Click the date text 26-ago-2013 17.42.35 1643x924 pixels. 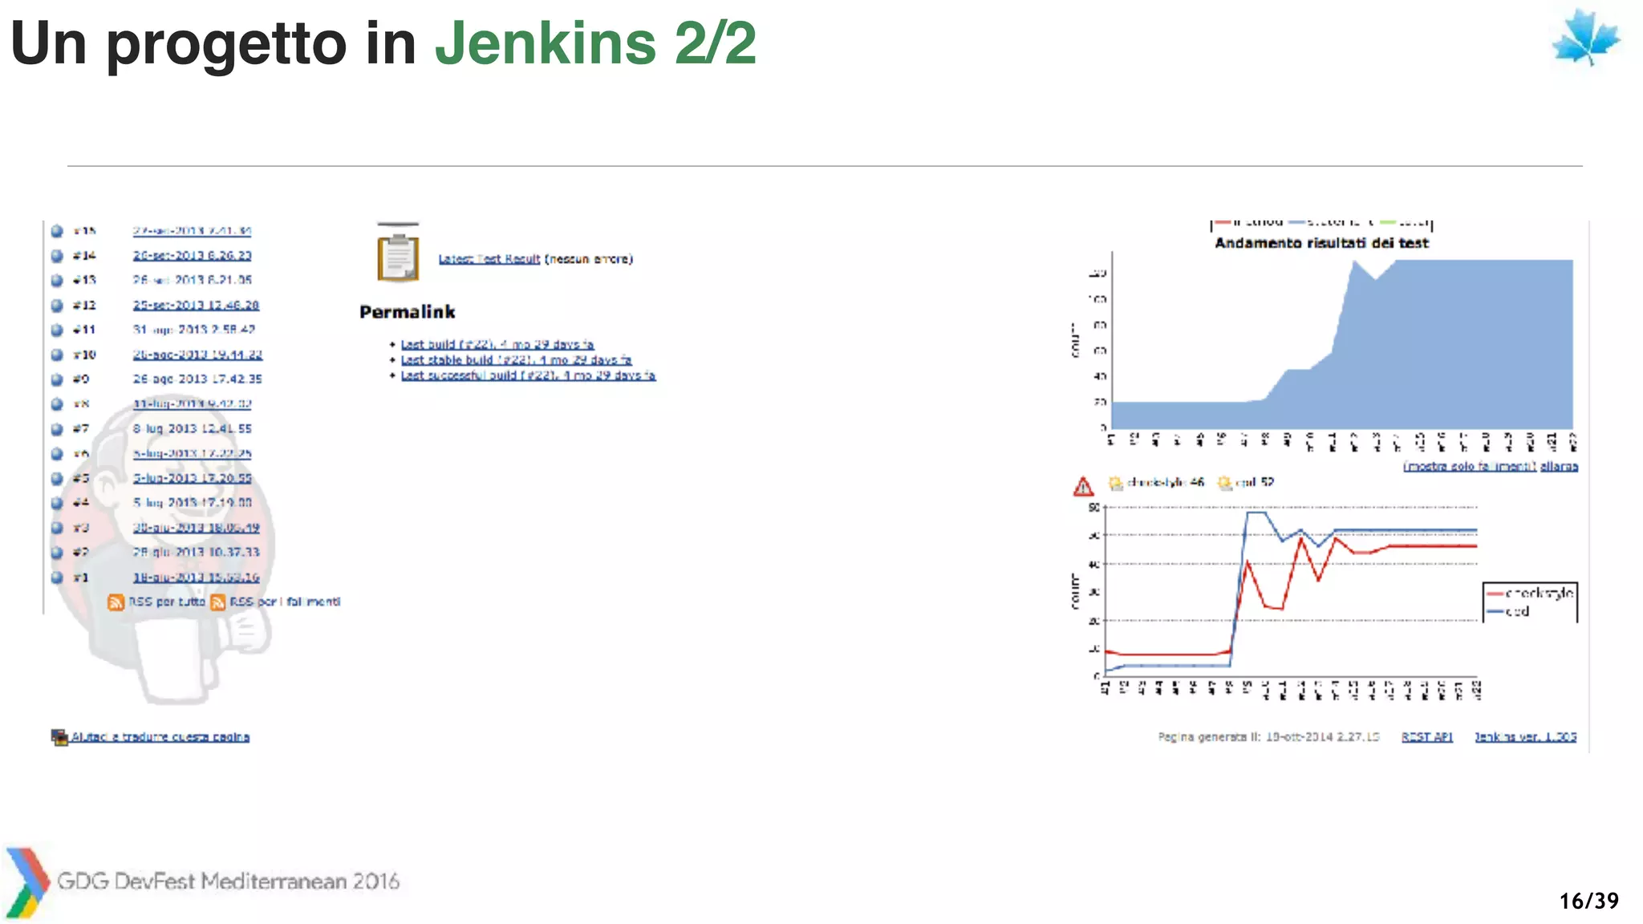[x=197, y=379]
